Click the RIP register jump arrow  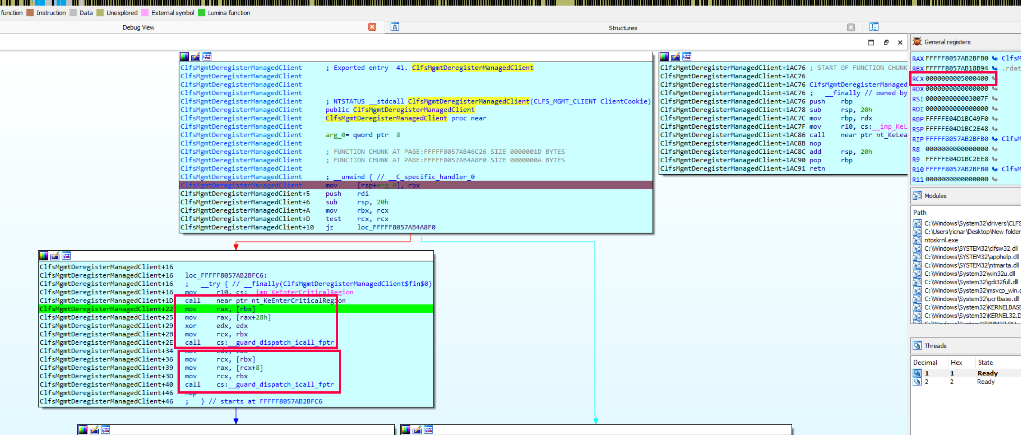[x=995, y=139]
